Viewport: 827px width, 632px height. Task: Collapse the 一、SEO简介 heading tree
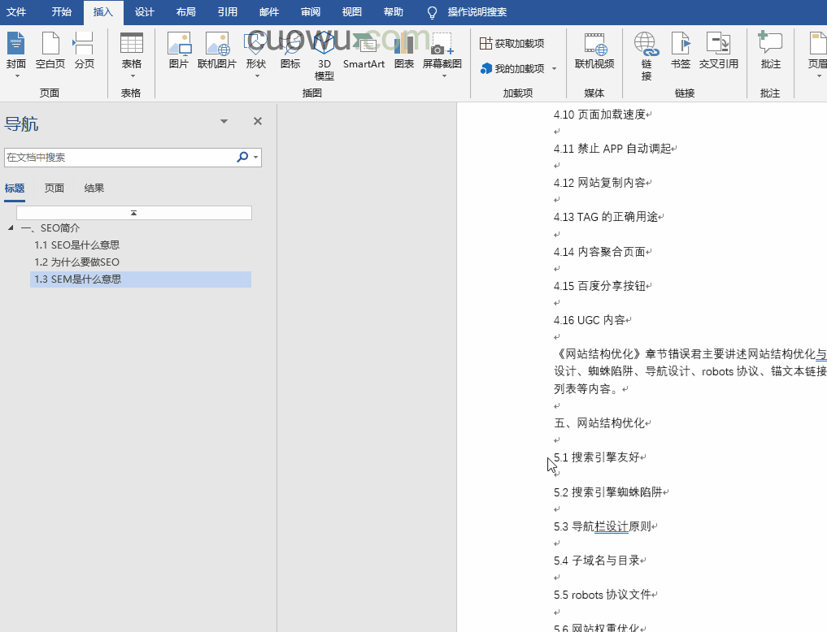point(11,227)
